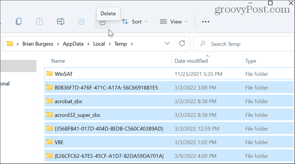295x164 pixels.
Task: Sort by the Name column header
Action: coord(58,61)
